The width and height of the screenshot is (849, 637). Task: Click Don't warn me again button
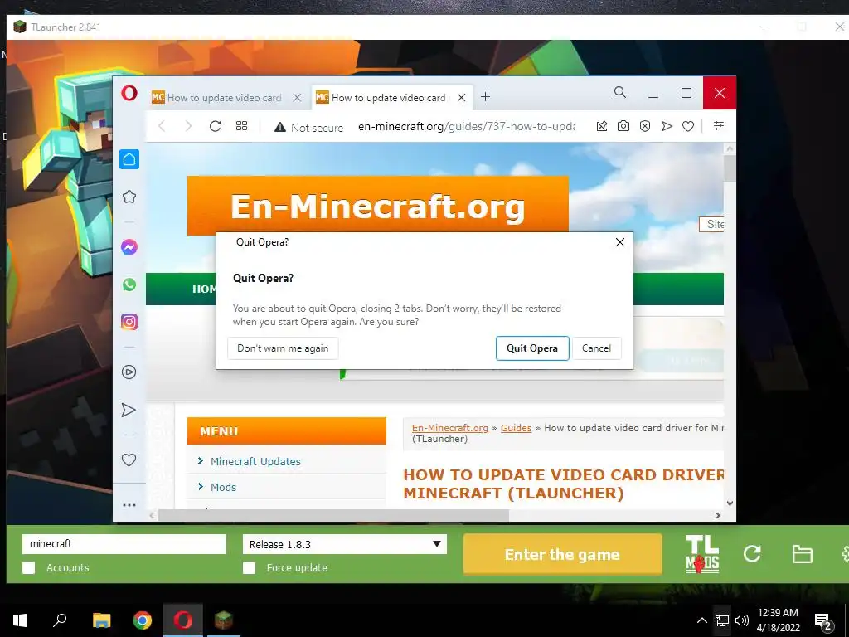click(x=283, y=348)
